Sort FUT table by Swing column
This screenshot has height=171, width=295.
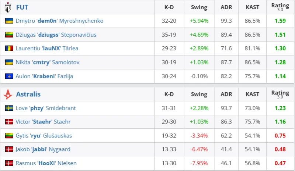tap(199, 7)
